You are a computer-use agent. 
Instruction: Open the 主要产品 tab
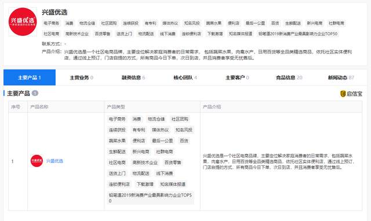(30, 78)
